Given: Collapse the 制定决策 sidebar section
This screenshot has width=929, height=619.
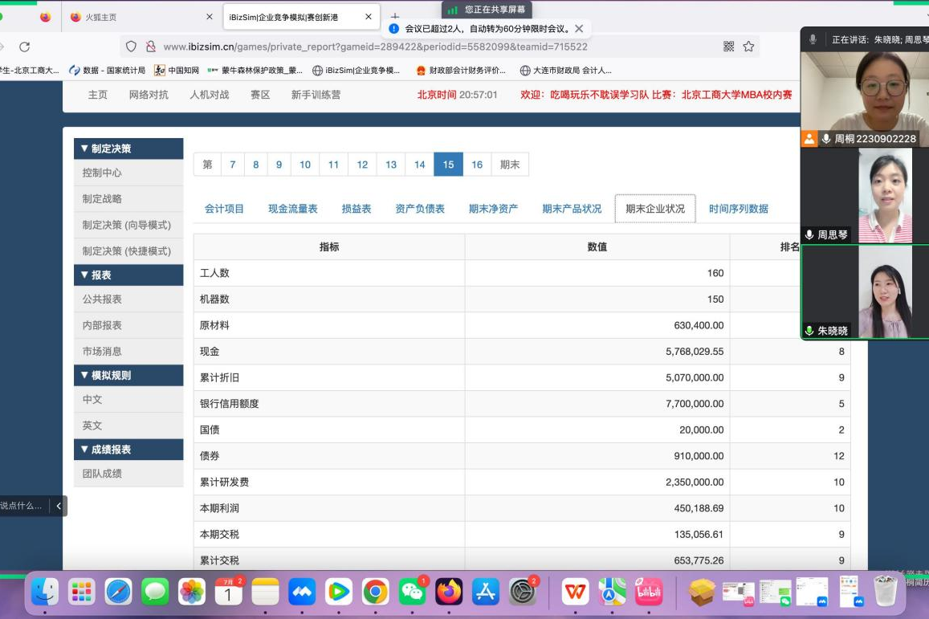Looking at the screenshot, I should tap(128, 149).
